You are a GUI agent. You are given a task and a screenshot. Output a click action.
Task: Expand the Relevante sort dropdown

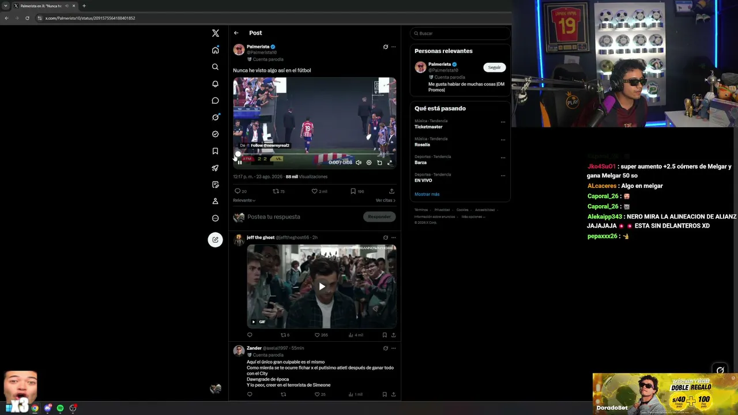point(244,201)
